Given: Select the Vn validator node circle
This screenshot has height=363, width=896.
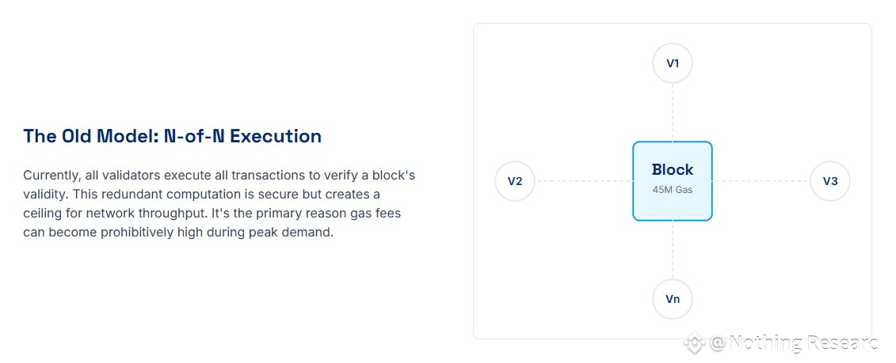Looking at the screenshot, I should point(673,300).
